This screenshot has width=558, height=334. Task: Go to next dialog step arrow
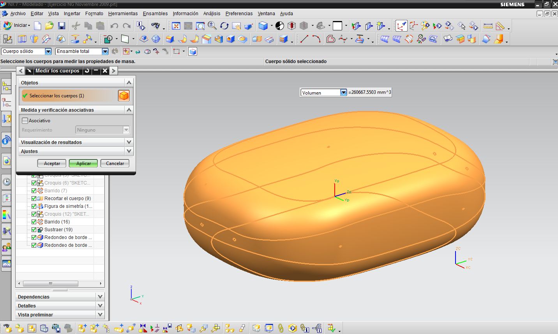(x=113, y=71)
